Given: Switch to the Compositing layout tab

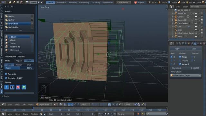Looking at the screenshot, I should 84,2.
